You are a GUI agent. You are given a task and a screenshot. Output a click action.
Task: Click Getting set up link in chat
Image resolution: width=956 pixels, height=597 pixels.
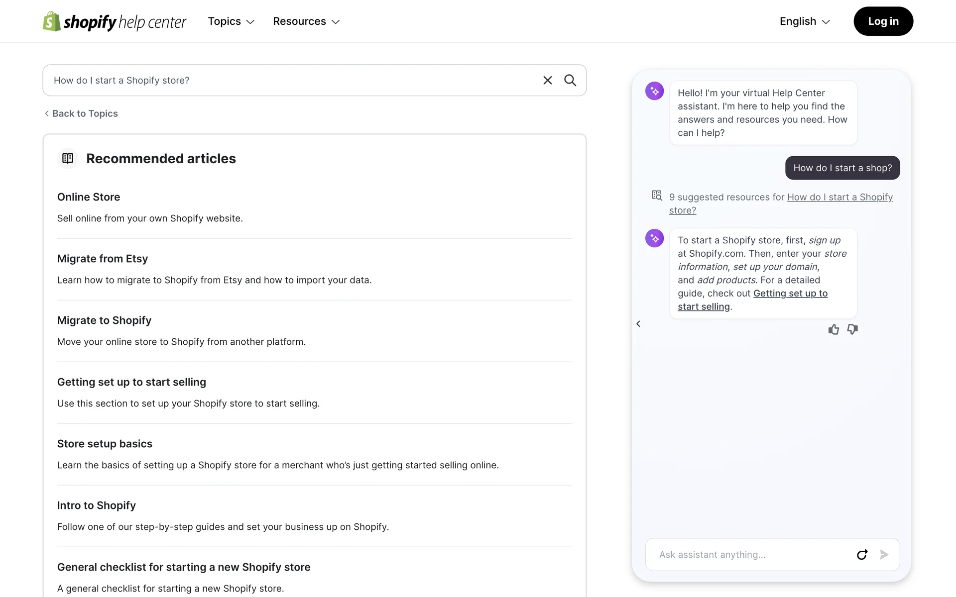pyautogui.click(x=790, y=294)
